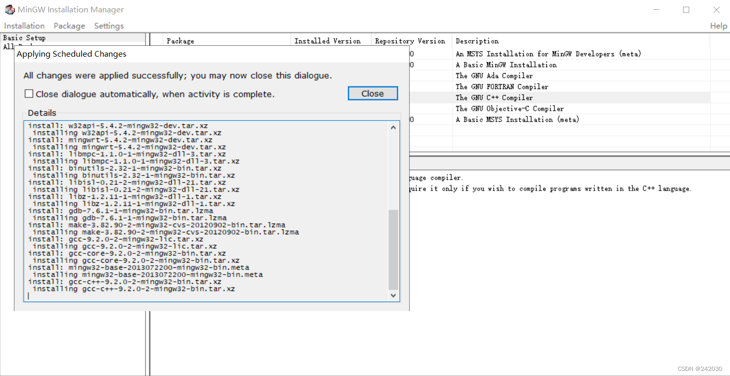
Task: Click the 'installing gcc-c++-9.2.0-2-mingw32-bin.tar.xz' log line
Action: tap(134, 289)
